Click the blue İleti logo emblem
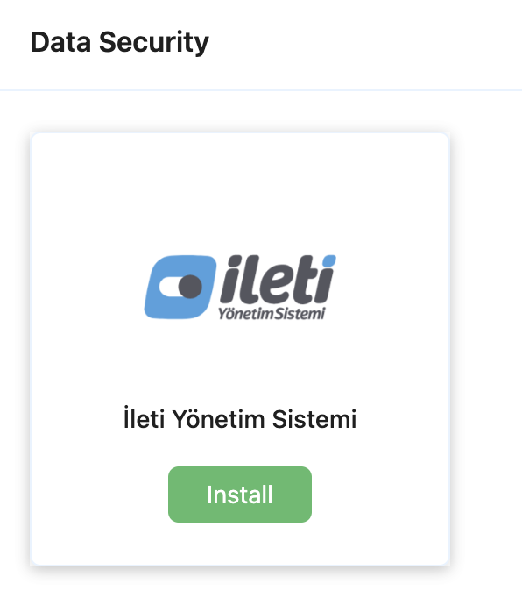 point(180,287)
